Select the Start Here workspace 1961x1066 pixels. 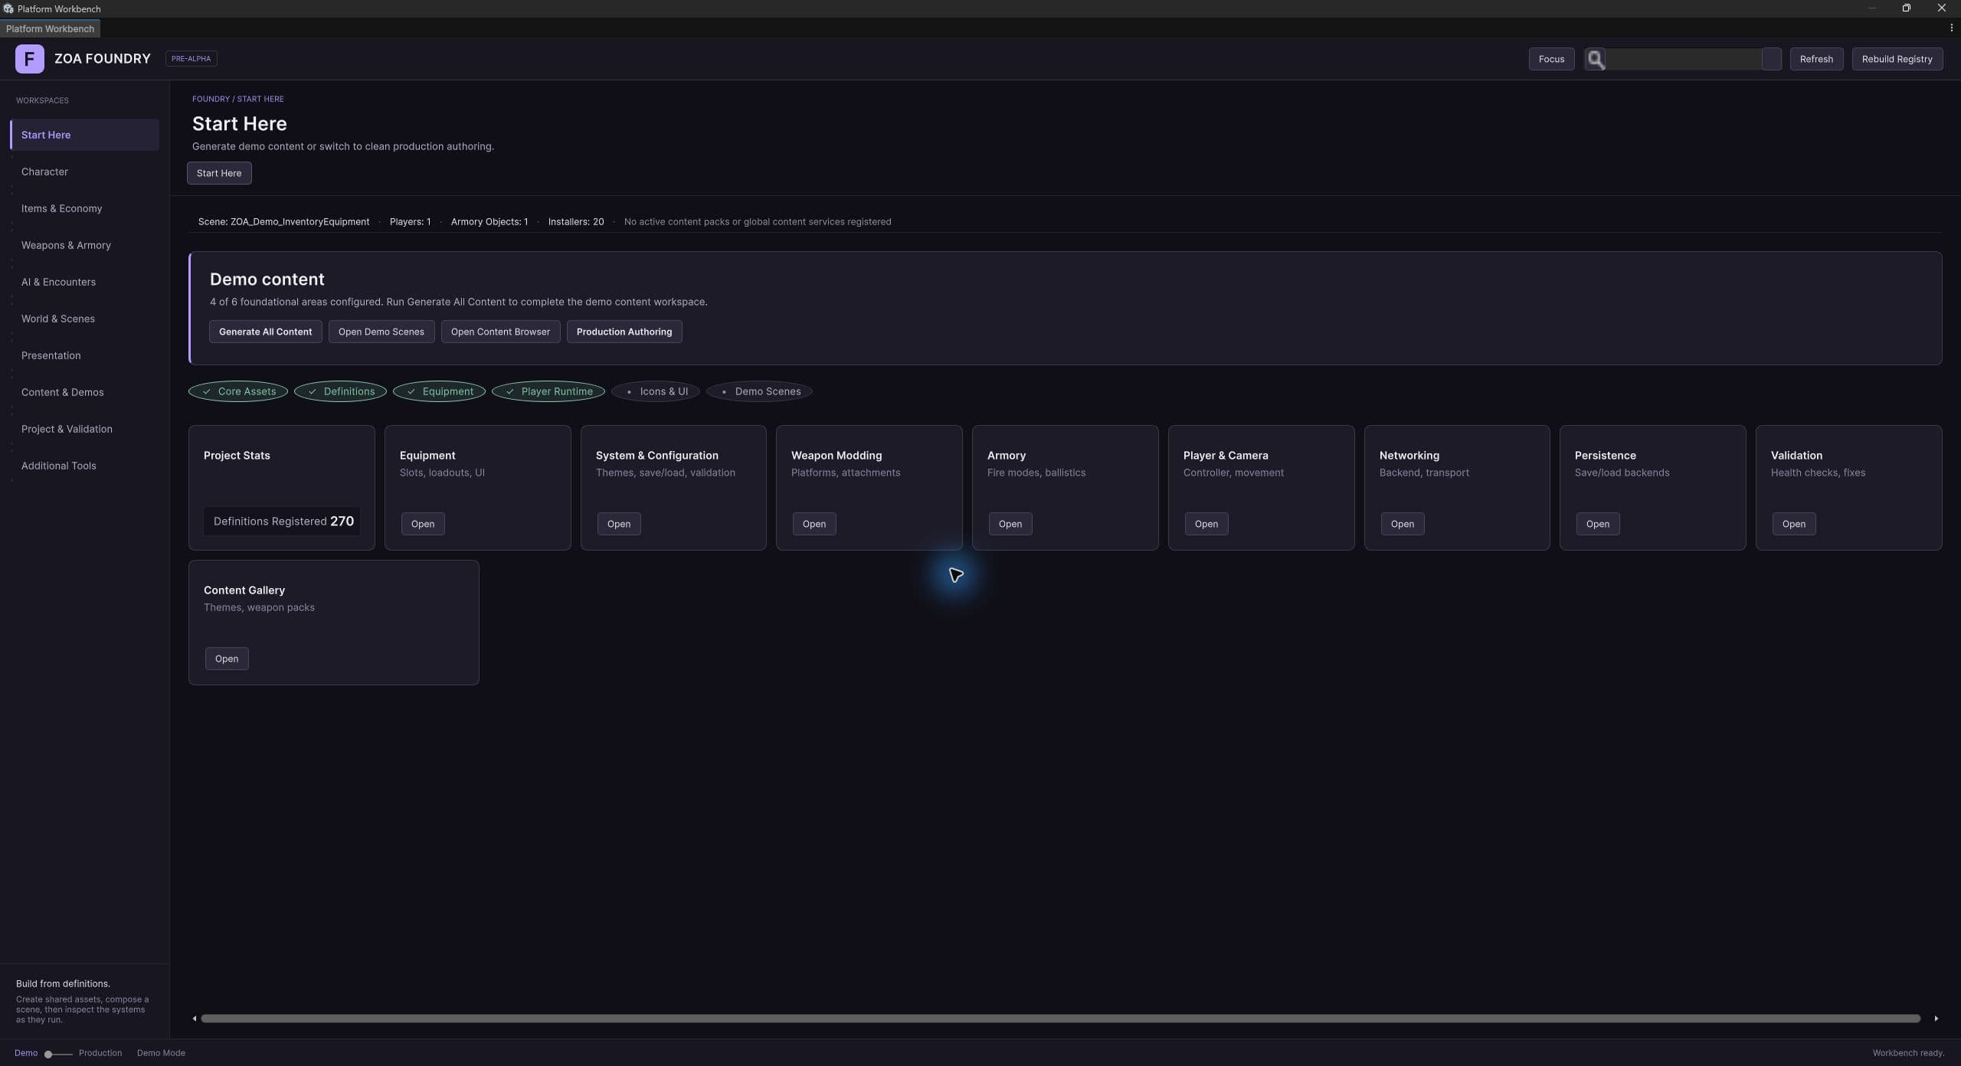click(x=84, y=135)
